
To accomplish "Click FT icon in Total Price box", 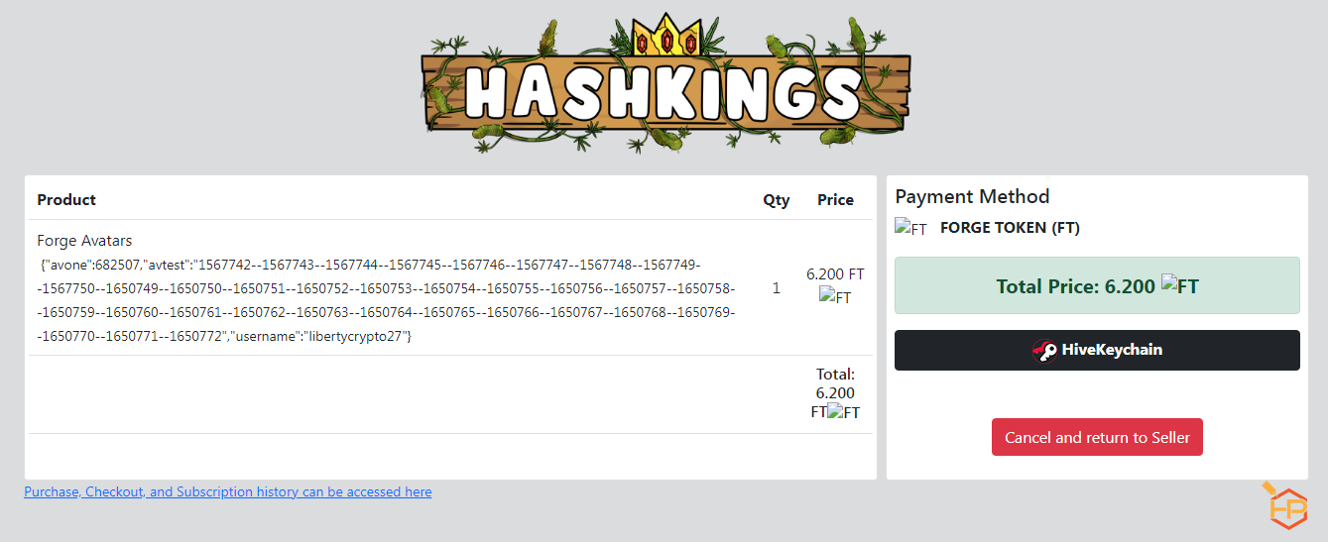I will [1180, 286].
